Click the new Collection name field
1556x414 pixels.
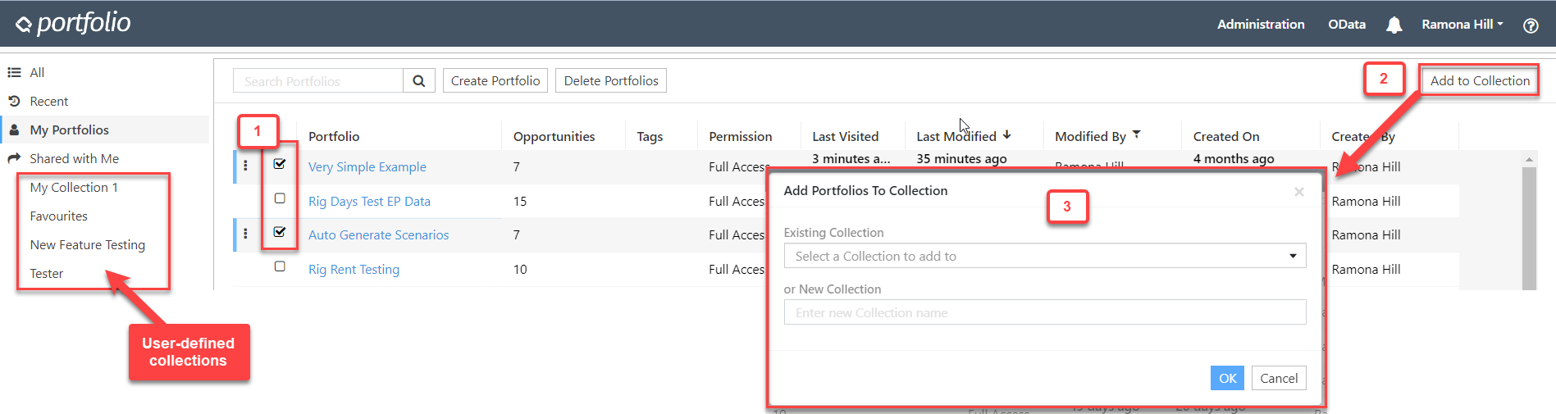[x=1044, y=312]
